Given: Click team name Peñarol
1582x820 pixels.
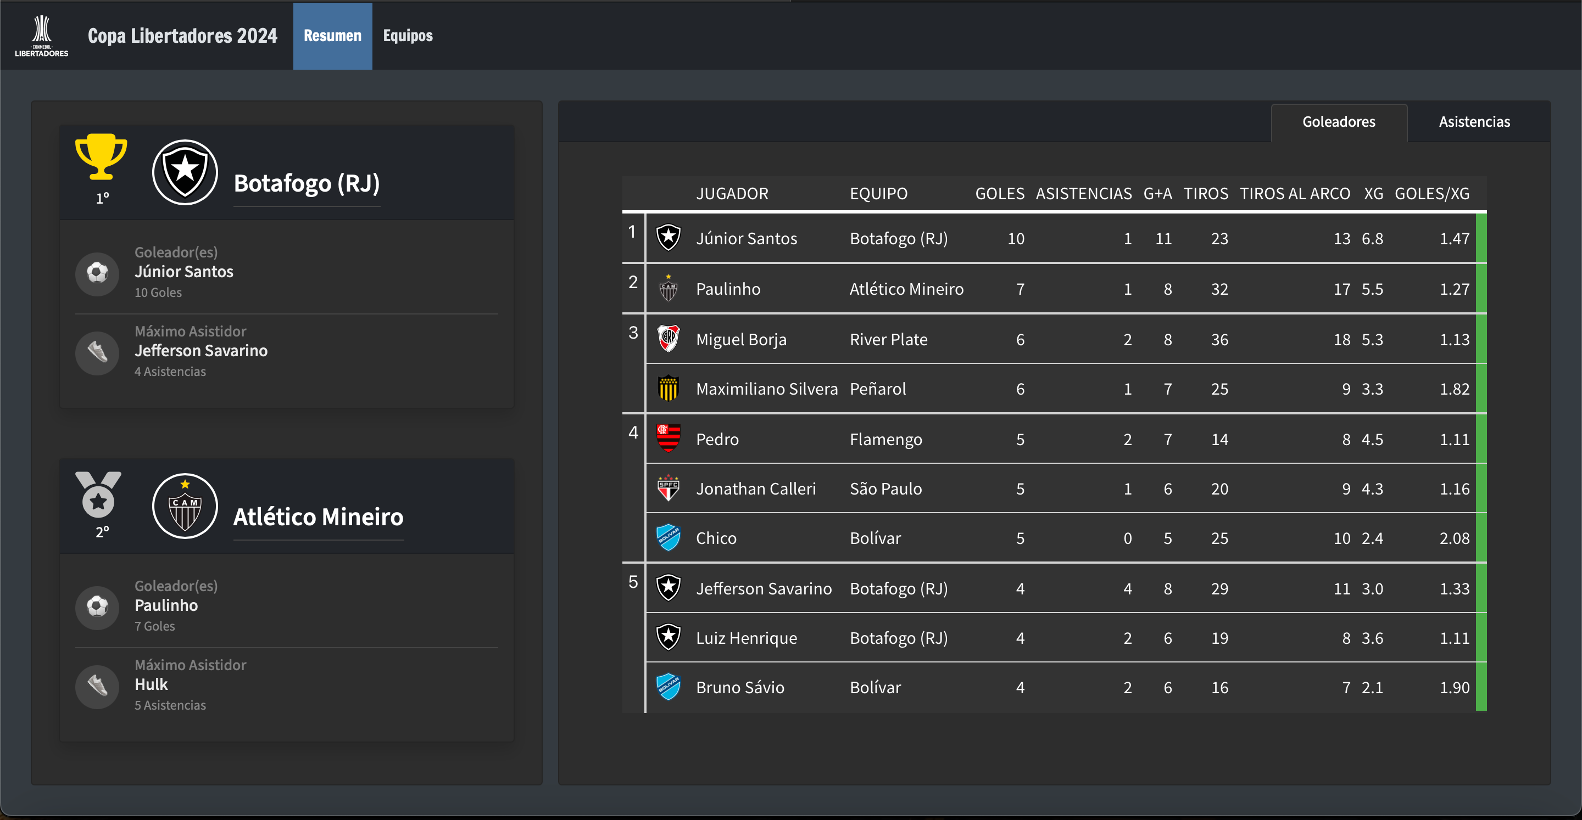Looking at the screenshot, I should point(878,389).
